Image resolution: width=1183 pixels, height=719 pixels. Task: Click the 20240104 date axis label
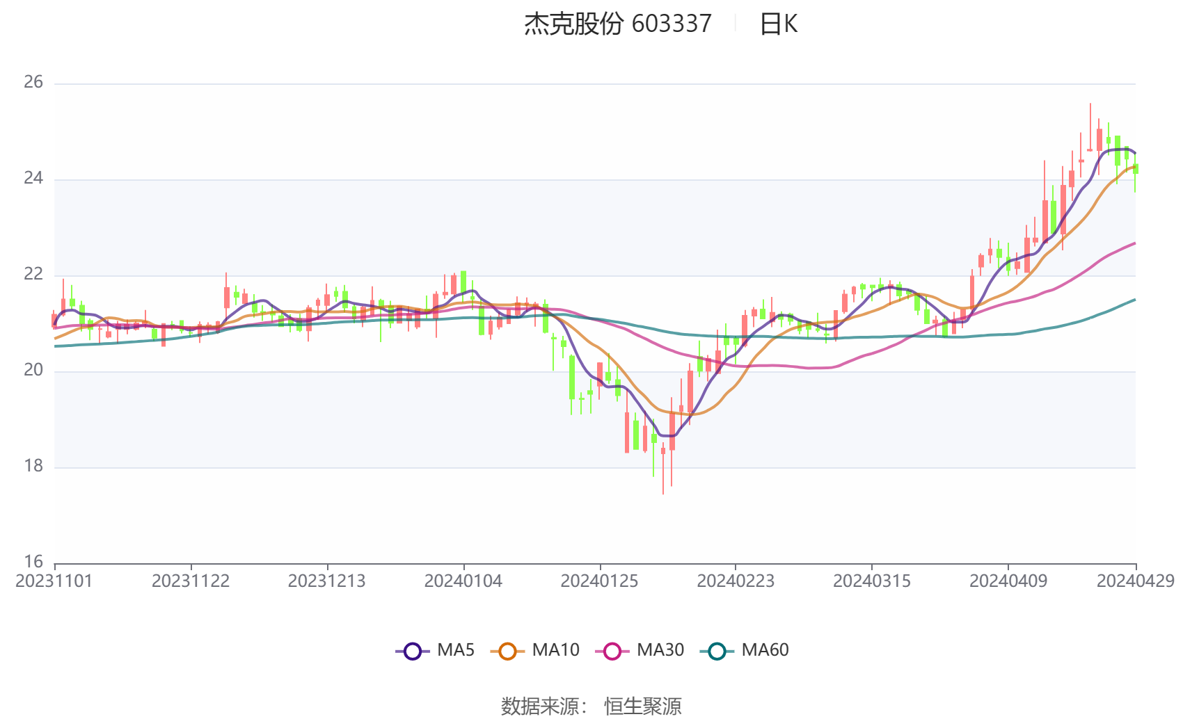click(463, 581)
